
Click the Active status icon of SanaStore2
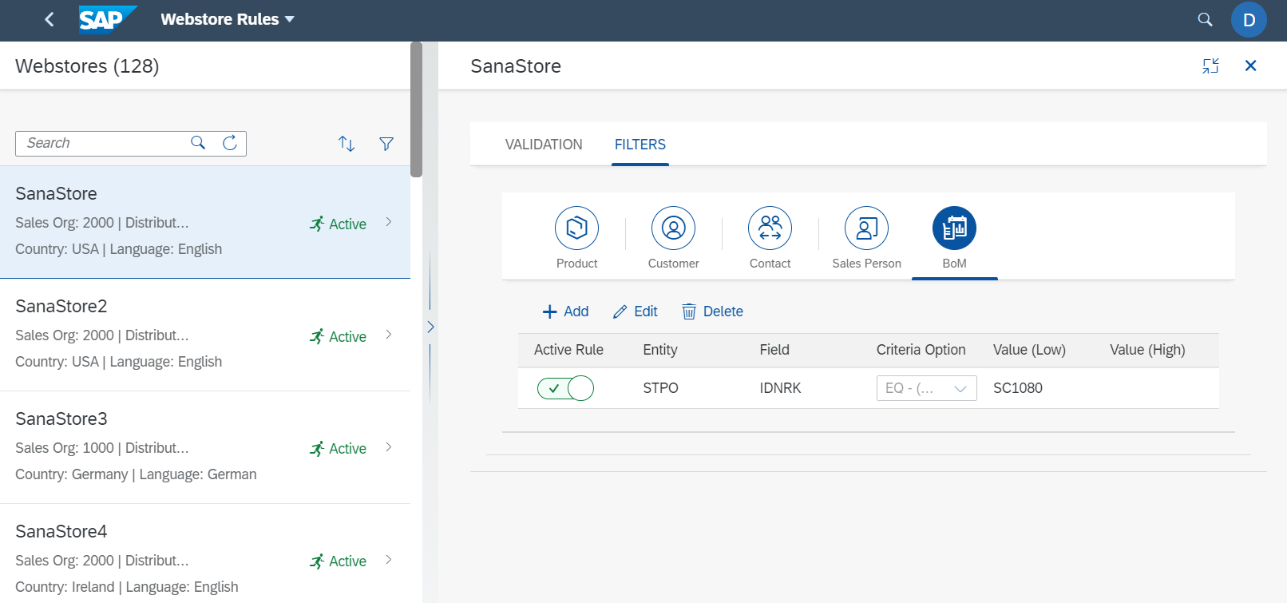[x=317, y=336]
